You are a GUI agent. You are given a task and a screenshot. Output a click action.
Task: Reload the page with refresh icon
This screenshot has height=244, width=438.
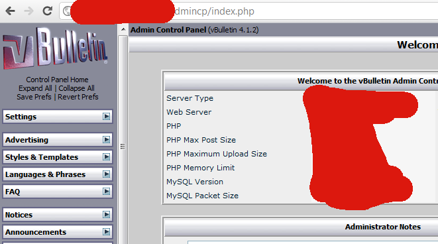click(47, 11)
